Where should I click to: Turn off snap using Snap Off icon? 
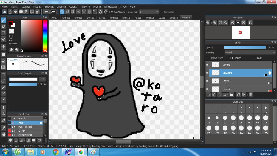tap(62, 12)
